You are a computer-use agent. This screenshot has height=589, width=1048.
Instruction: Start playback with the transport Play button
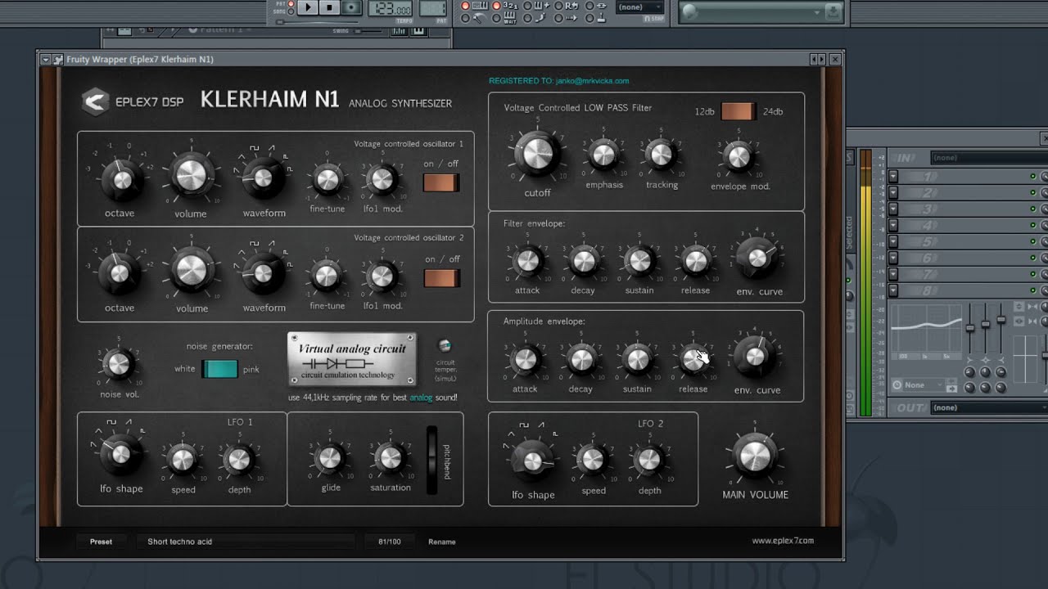(x=308, y=7)
